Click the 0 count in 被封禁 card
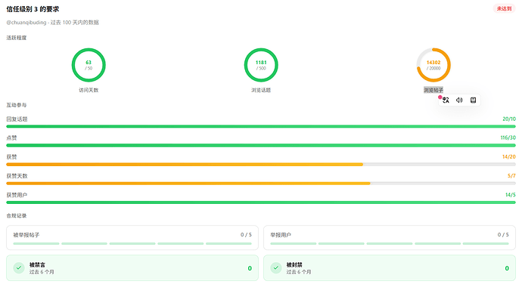Screen dimensions: 522x284 pyautogui.click(x=507, y=268)
